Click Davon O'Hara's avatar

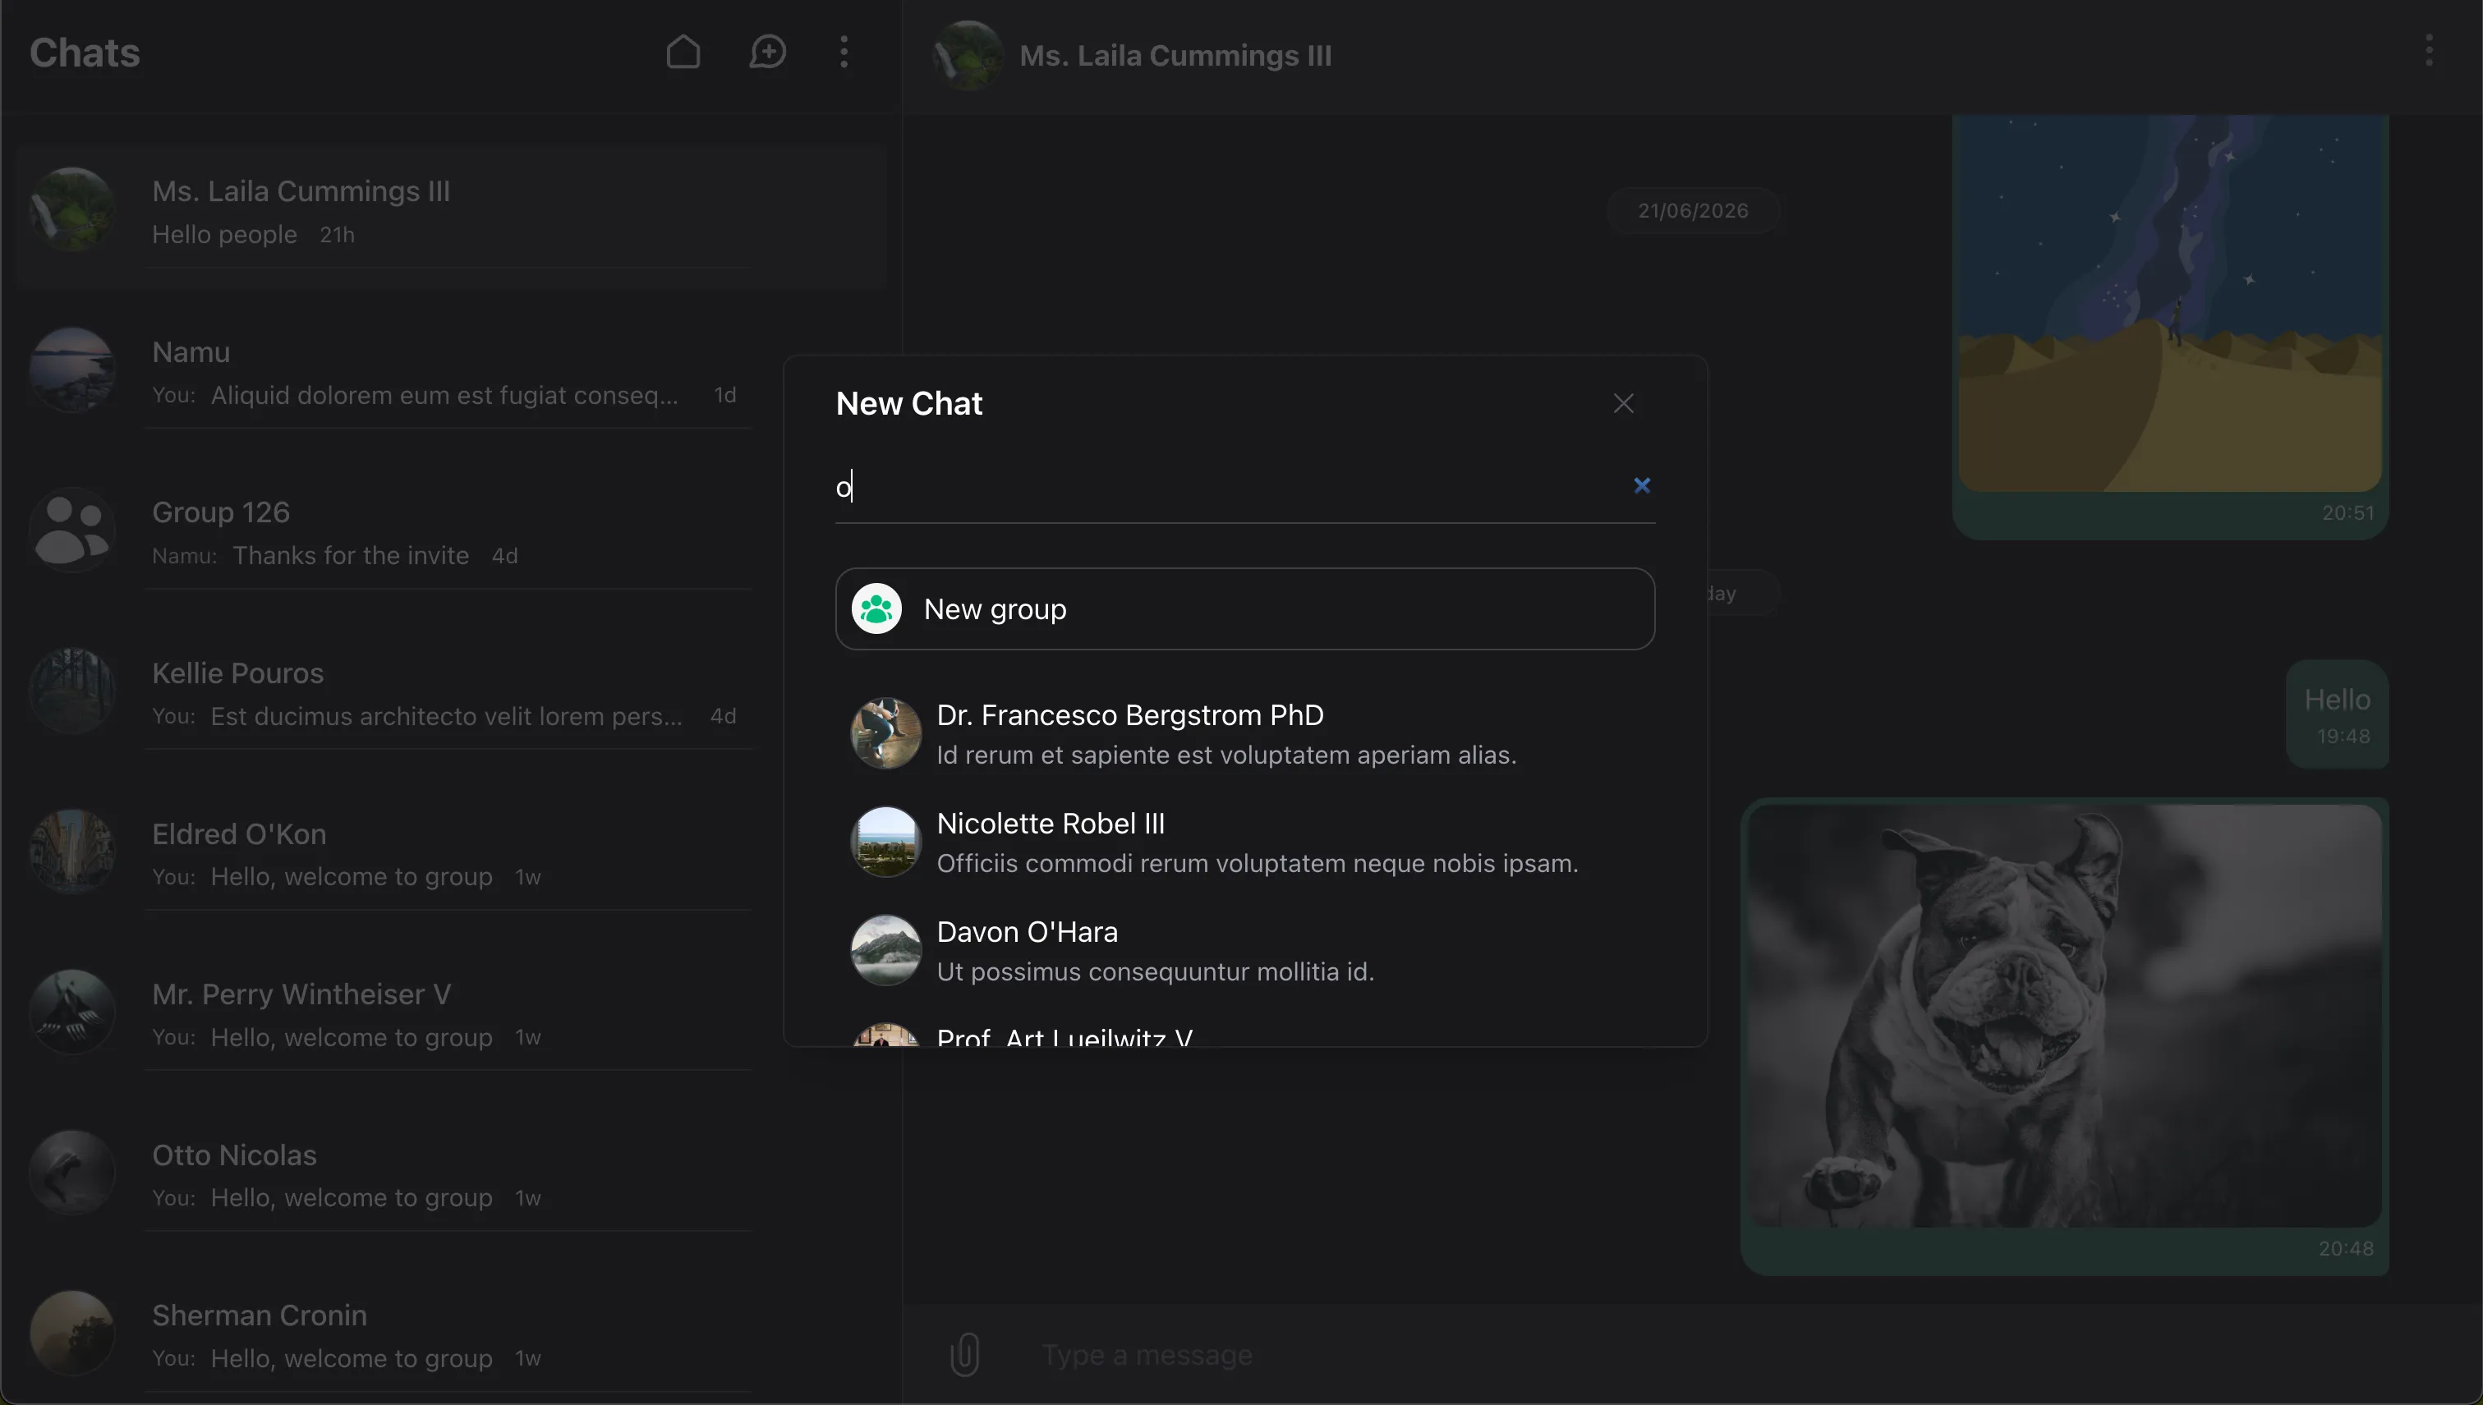coord(885,951)
